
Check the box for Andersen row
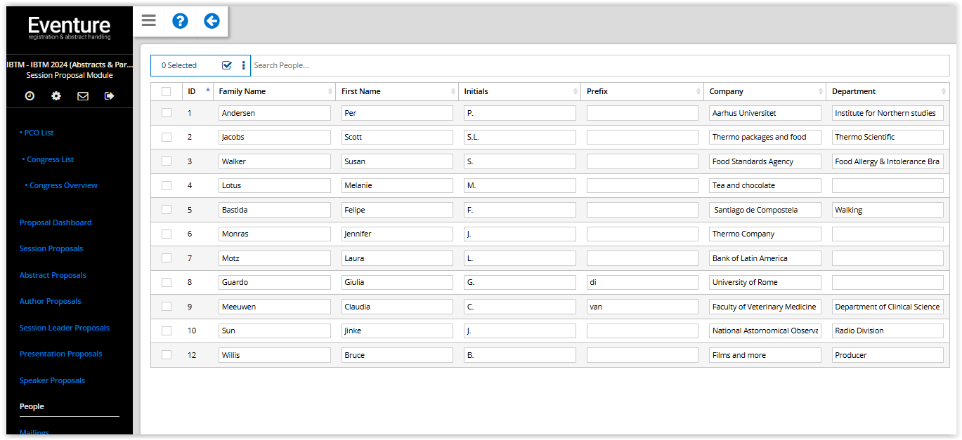click(x=166, y=112)
